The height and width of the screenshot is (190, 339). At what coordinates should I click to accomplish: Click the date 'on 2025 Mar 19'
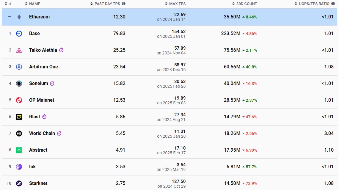click(x=171, y=169)
